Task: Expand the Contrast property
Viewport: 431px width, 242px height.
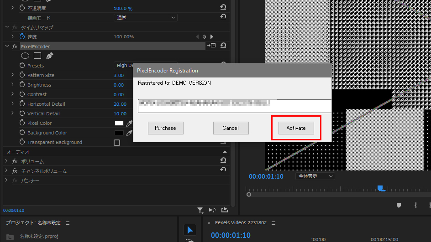Action: [x=12, y=94]
